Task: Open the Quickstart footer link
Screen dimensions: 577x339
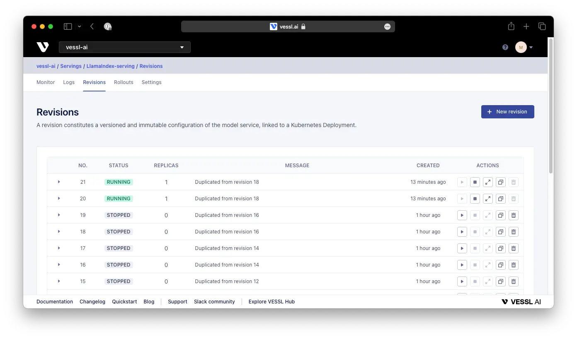Action: [124, 302]
